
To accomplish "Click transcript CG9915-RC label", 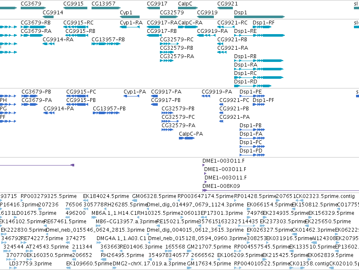I will [x=78, y=23].
